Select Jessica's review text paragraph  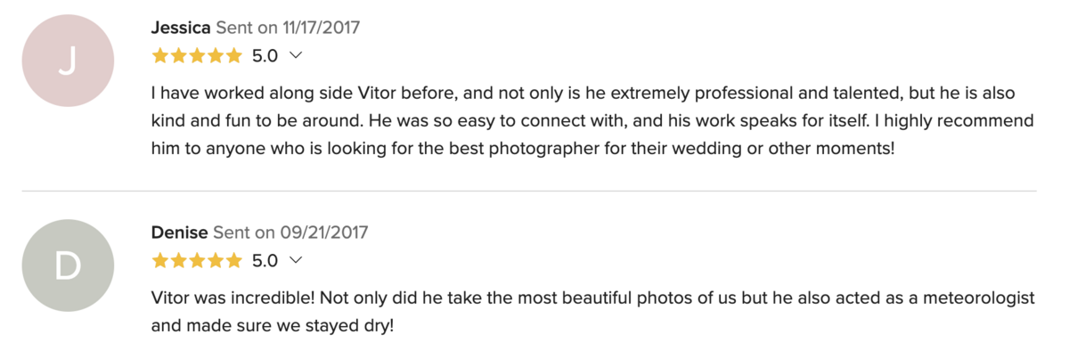(x=592, y=121)
